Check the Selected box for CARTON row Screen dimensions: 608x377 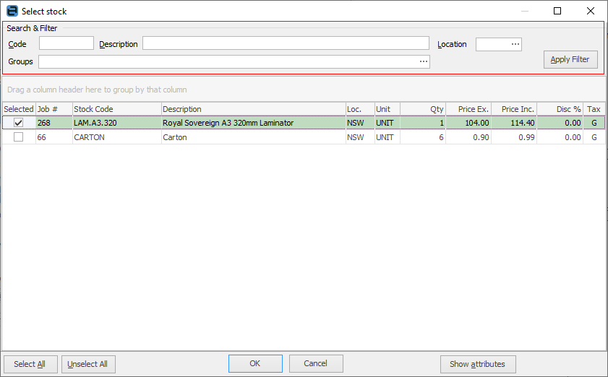pos(18,137)
